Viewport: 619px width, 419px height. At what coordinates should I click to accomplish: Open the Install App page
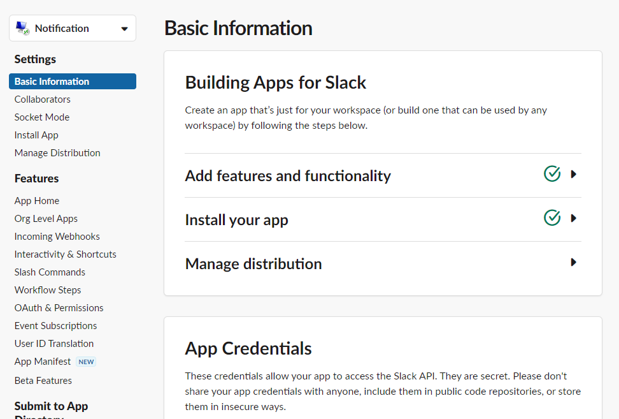tap(36, 135)
